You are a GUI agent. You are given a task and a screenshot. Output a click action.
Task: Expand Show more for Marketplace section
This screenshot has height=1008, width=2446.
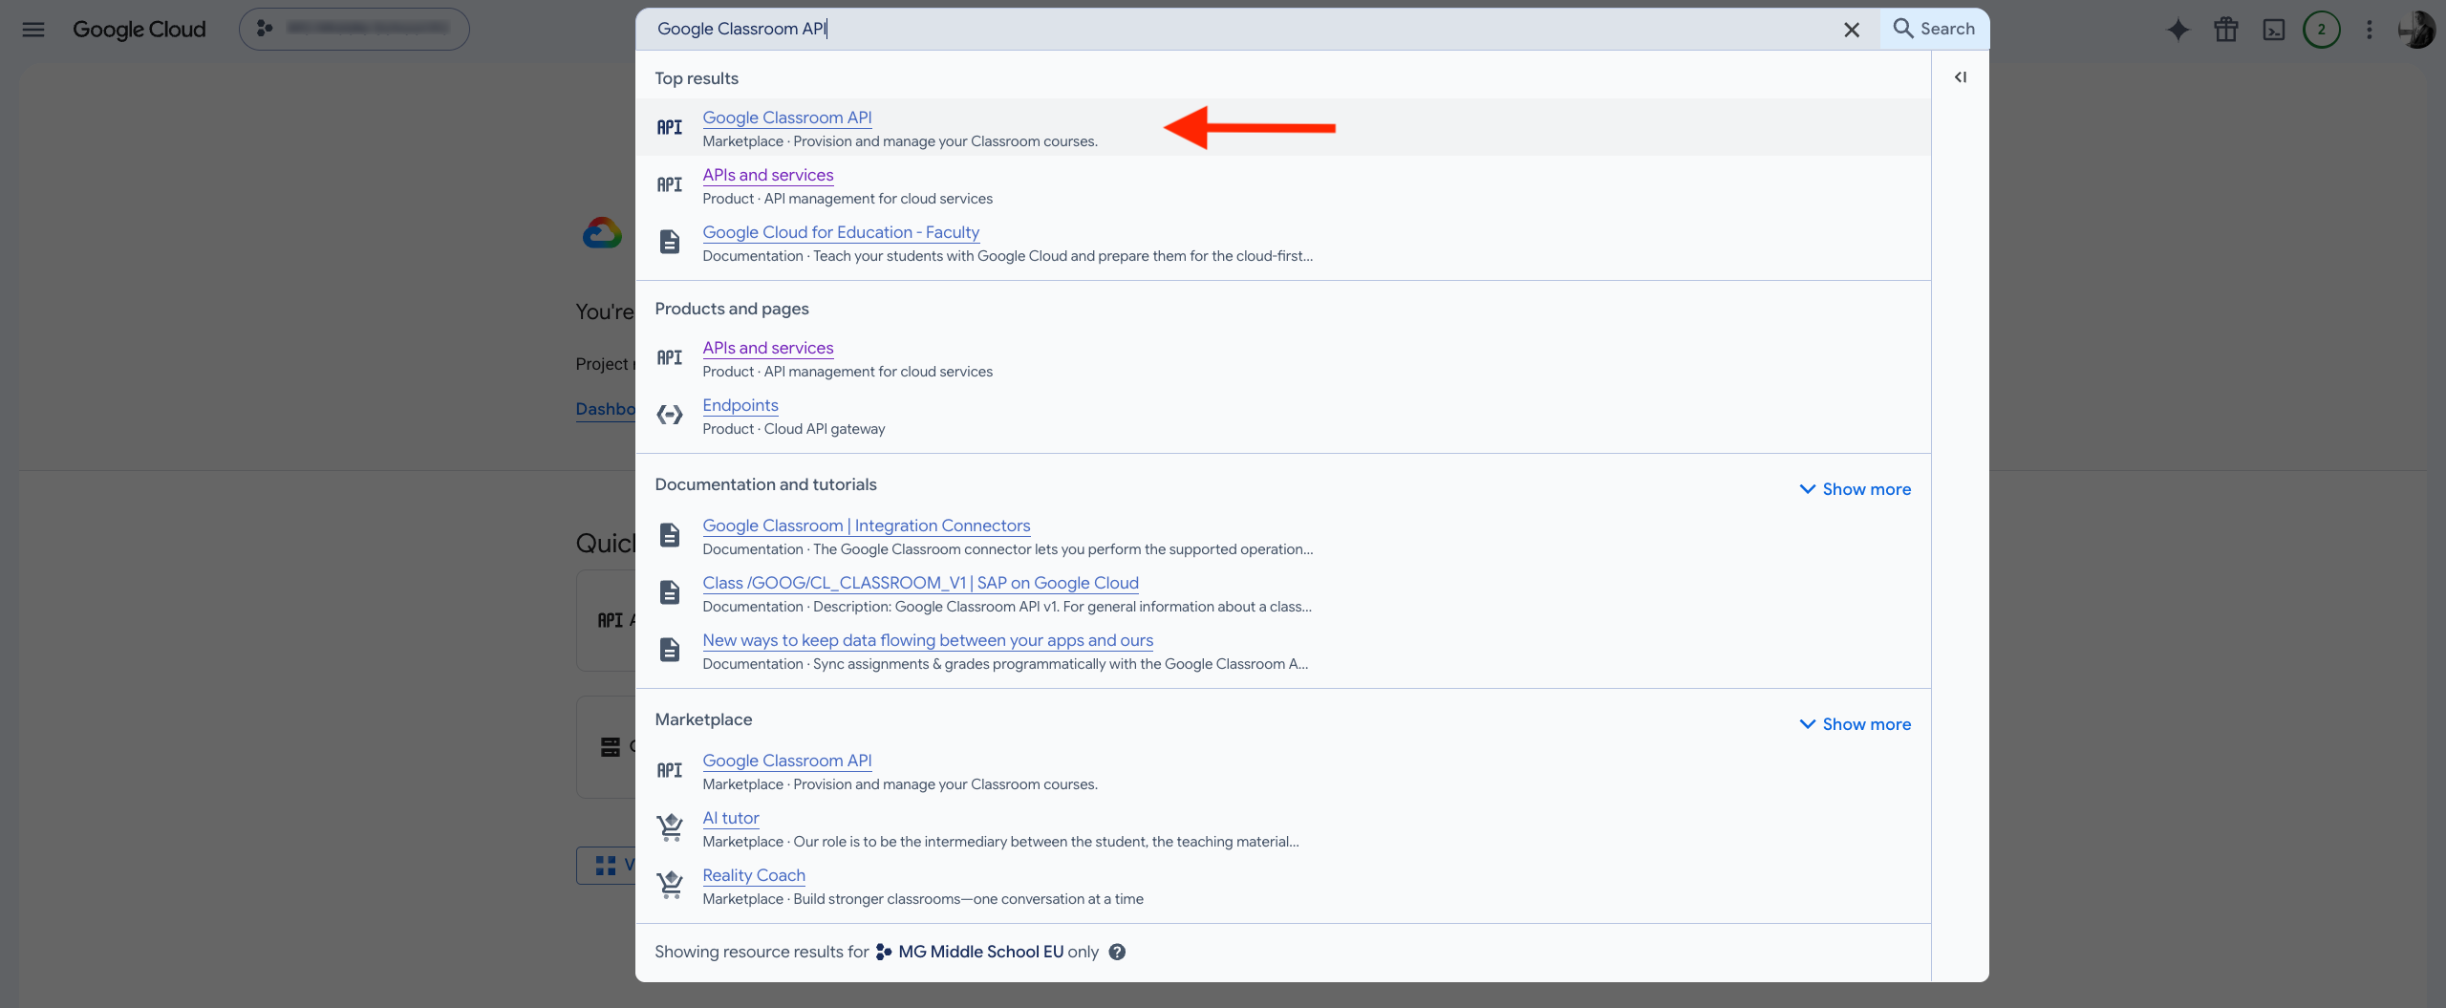[x=1855, y=724]
